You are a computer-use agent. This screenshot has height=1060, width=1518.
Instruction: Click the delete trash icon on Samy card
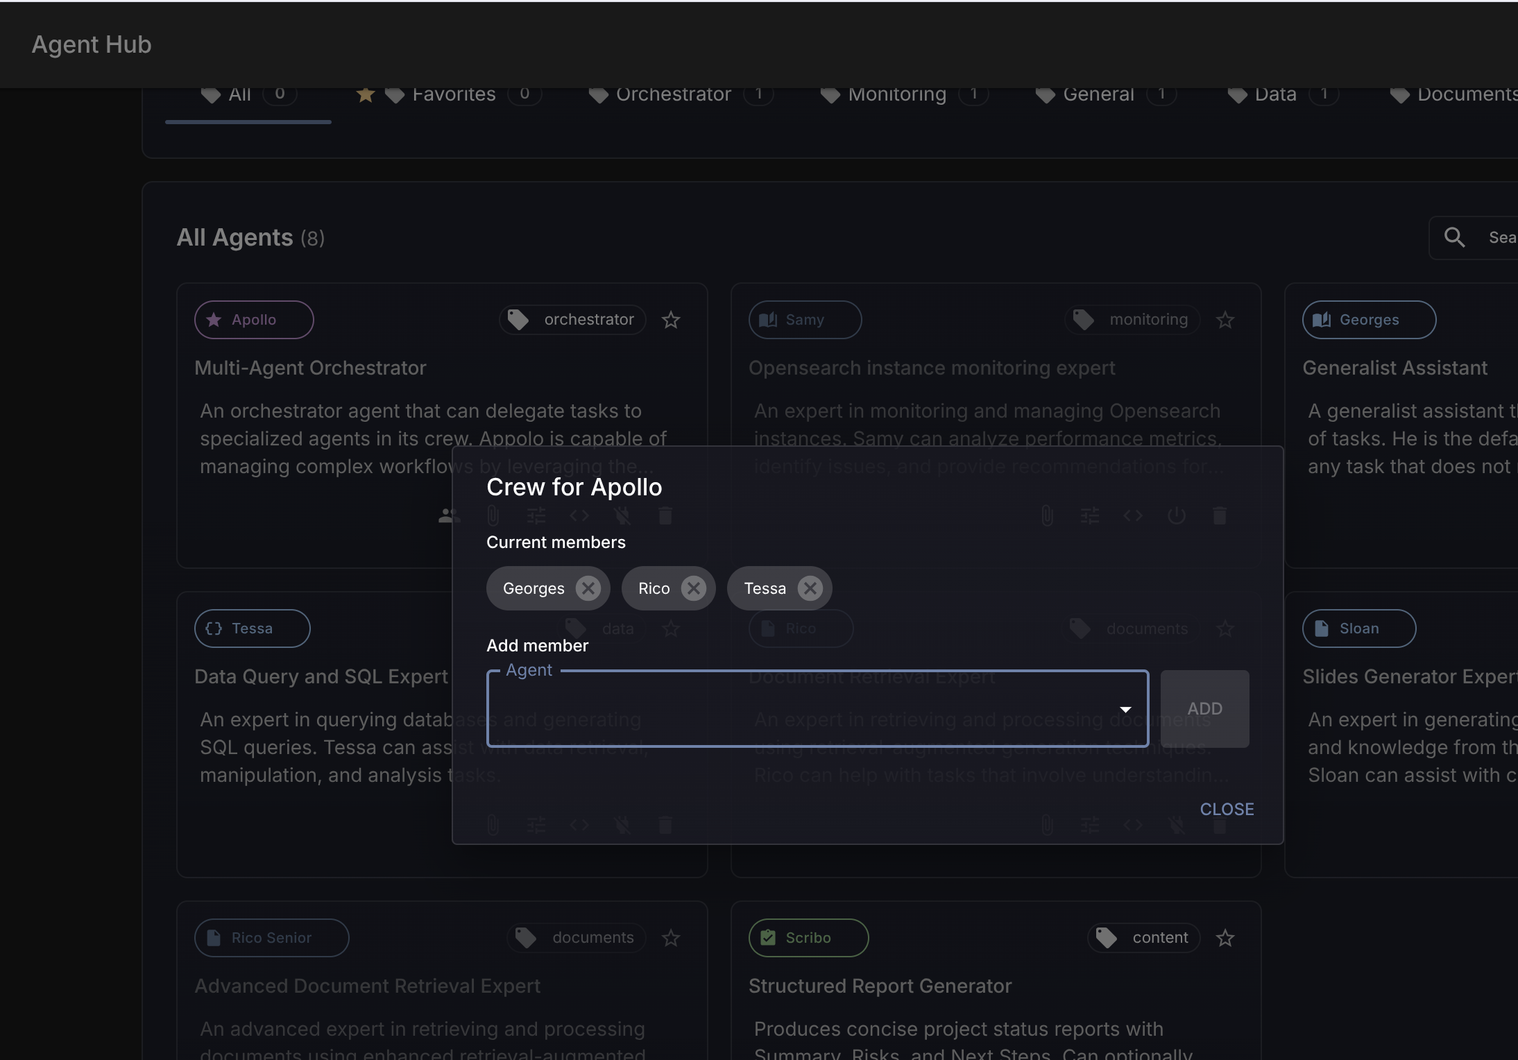[x=1219, y=515]
